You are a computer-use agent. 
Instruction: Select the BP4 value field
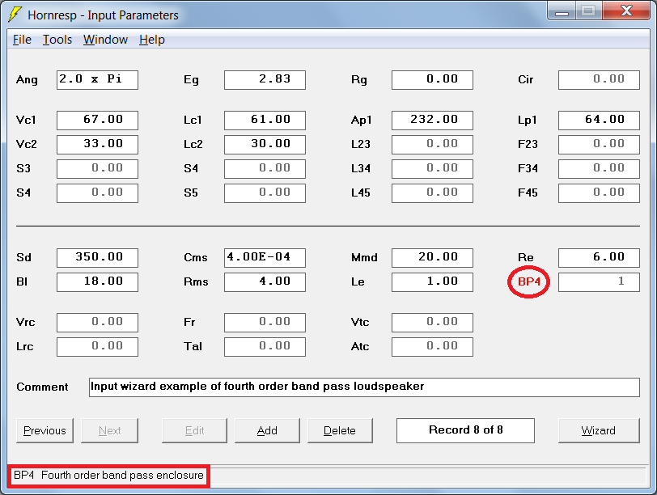pos(600,282)
